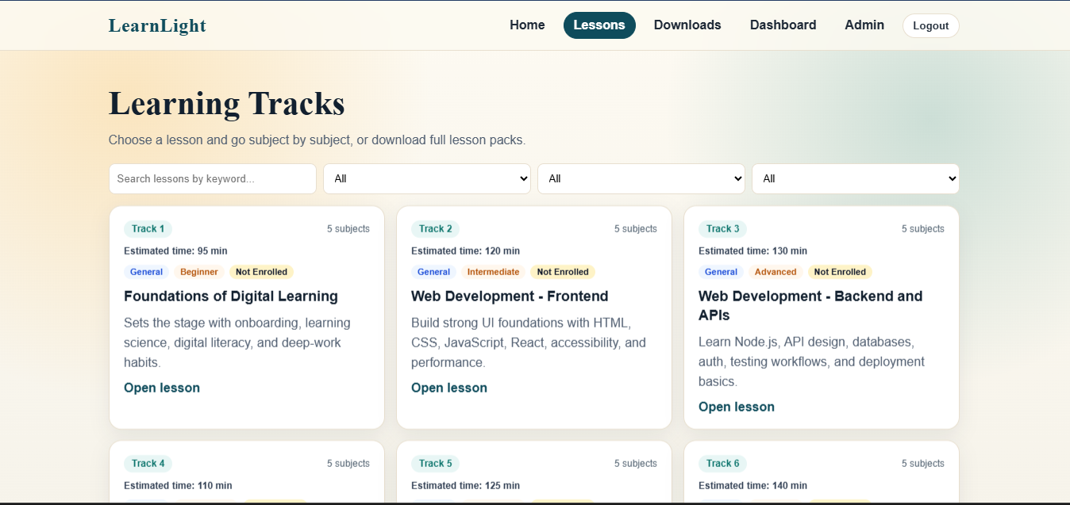Expand the first 'All' filter dropdown

pyautogui.click(x=427, y=178)
